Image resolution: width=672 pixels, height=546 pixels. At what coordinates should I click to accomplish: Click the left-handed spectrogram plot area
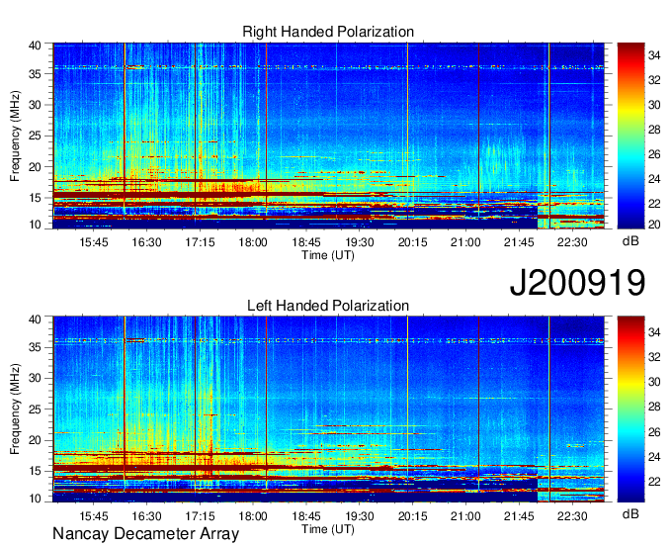pyautogui.click(x=328, y=409)
